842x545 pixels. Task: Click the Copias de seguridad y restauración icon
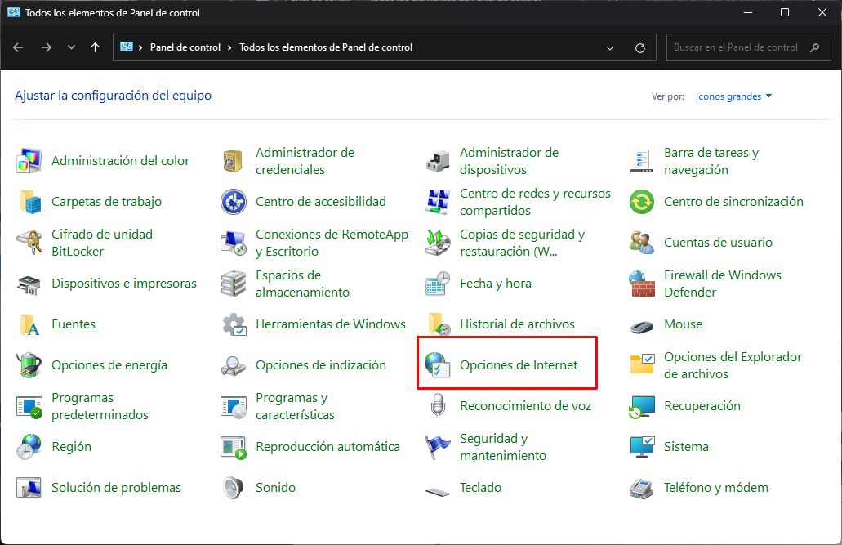tap(437, 243)
